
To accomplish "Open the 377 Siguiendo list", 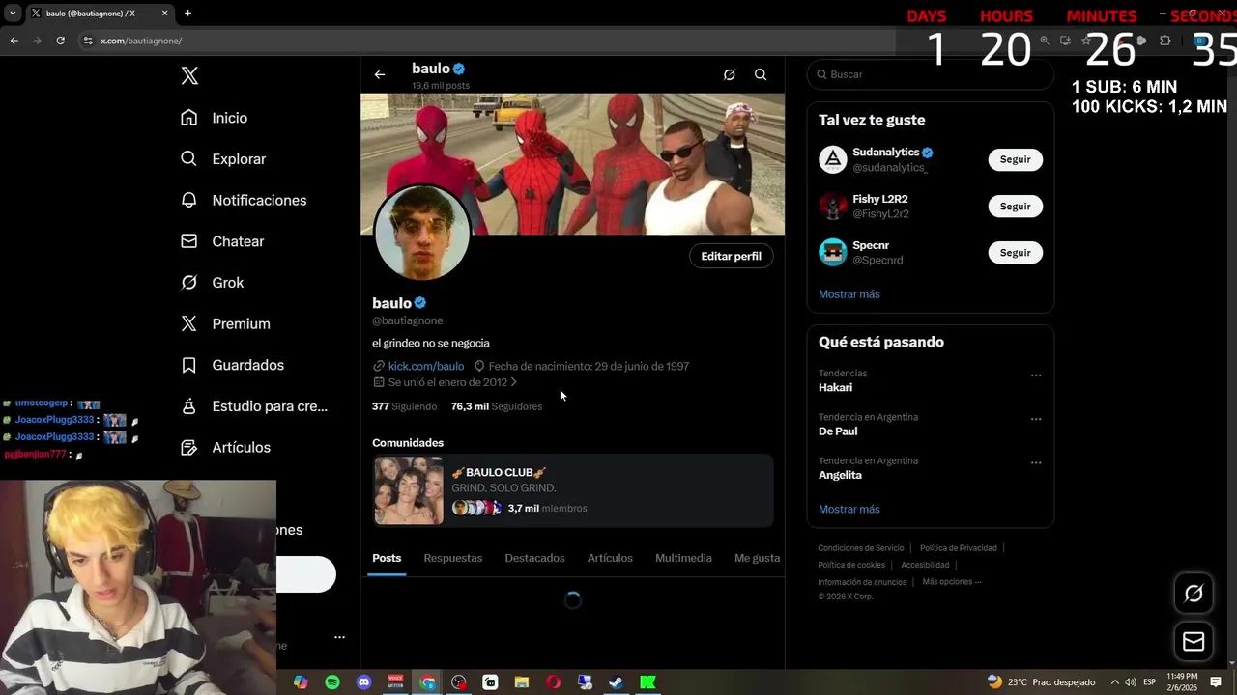I will click(404, 406).
